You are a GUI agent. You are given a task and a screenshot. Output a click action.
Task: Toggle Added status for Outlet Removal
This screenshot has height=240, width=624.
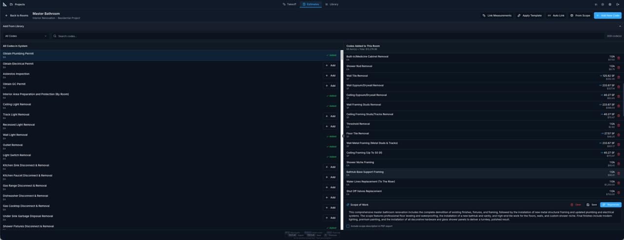(x=331, y=146)
